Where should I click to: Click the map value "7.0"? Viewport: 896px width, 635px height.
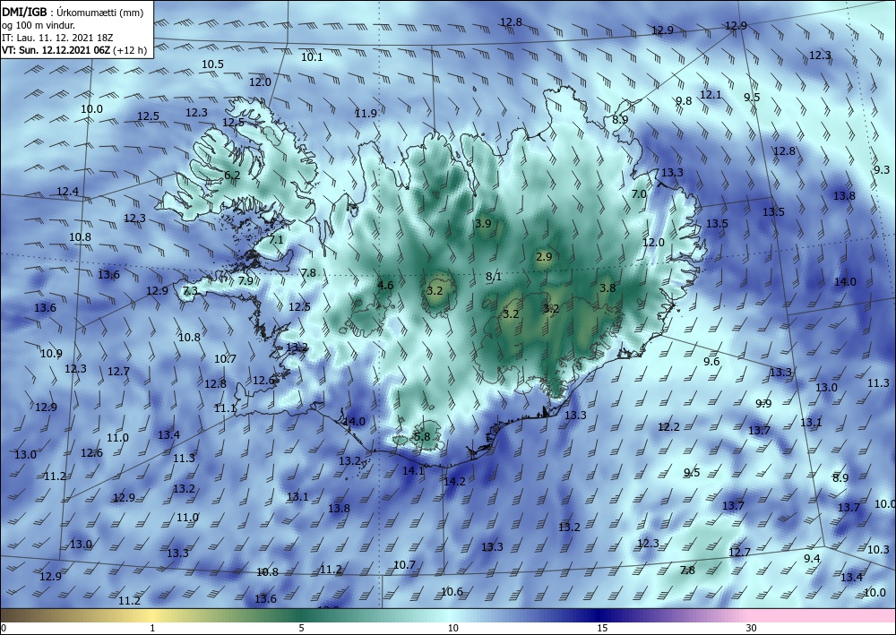(x=639, y=193)
